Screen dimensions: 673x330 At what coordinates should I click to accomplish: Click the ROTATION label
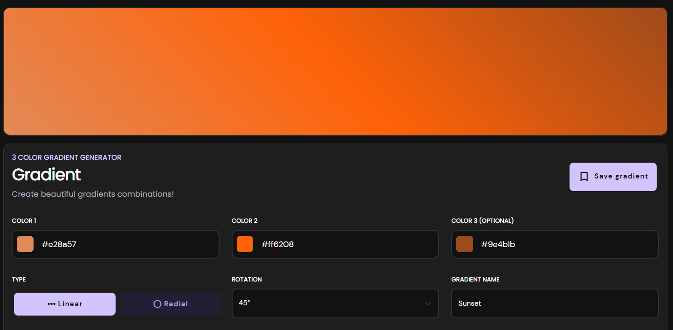(247, 279)
